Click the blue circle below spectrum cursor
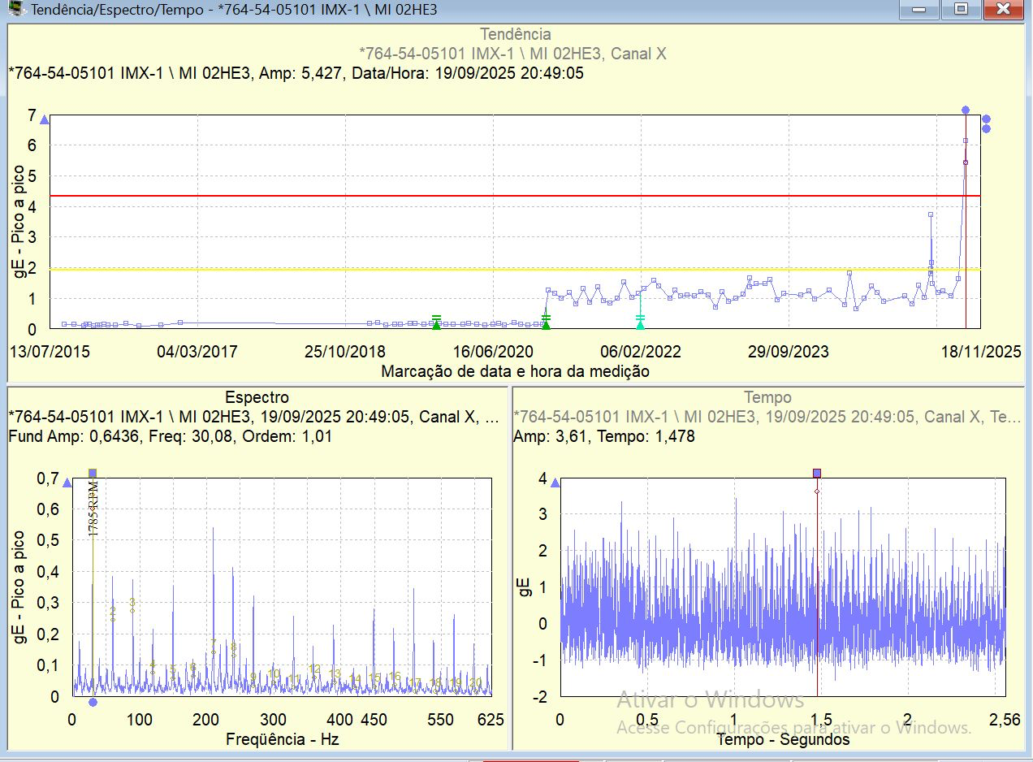This screenshot has width=1033, height=762. tap(93, 703)
